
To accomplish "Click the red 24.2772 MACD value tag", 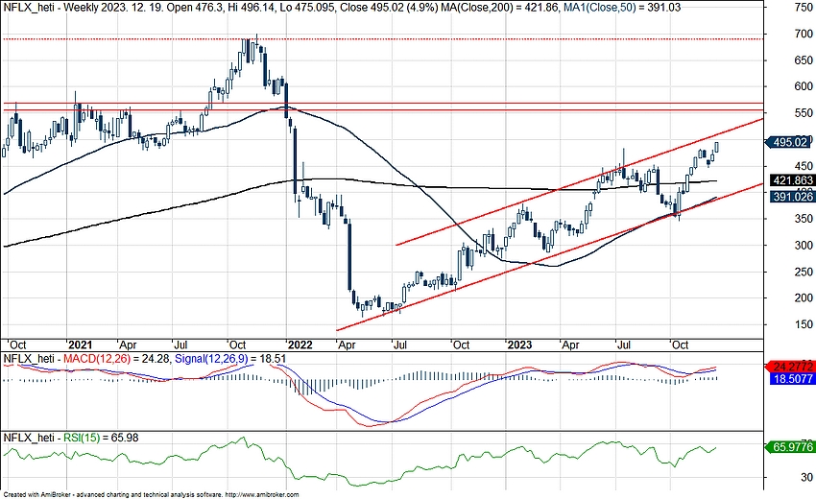I will [x=790, y=367].
